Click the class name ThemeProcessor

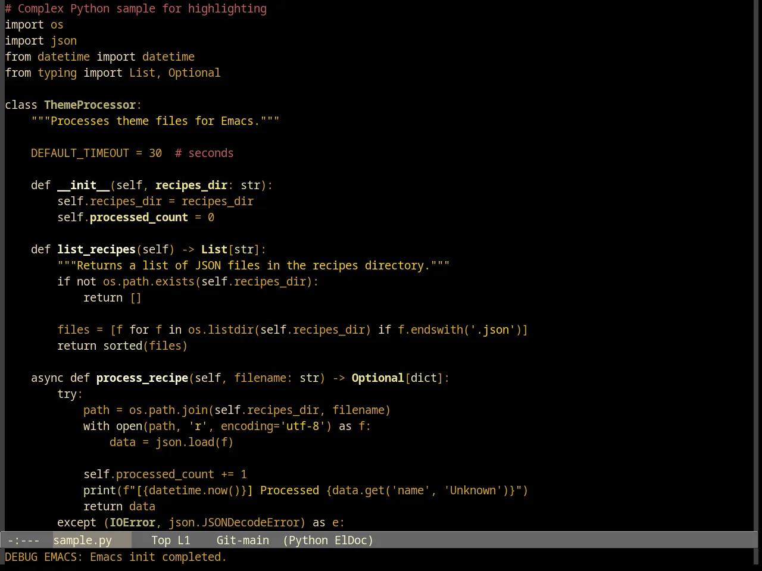(x=90, y=105)
